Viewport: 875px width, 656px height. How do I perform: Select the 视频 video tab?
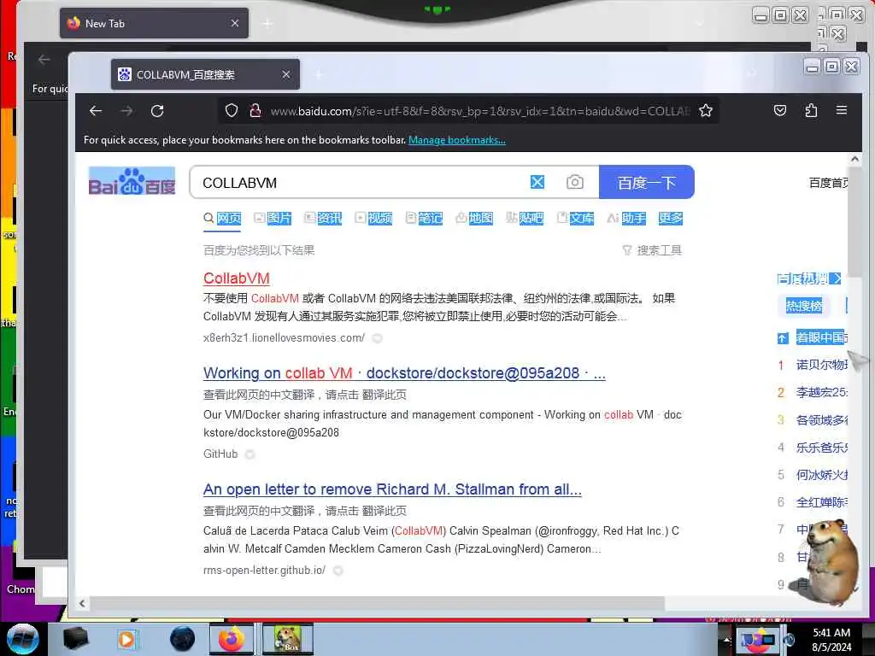pos(373,218)
